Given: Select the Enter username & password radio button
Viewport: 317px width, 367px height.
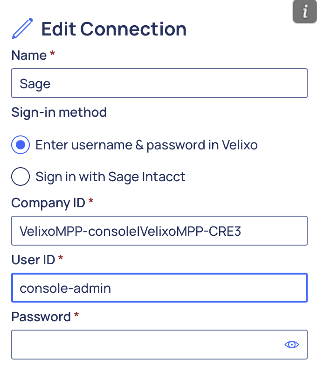Looking at the screenshot, I should pyautogui.click(x=20, y=145).
